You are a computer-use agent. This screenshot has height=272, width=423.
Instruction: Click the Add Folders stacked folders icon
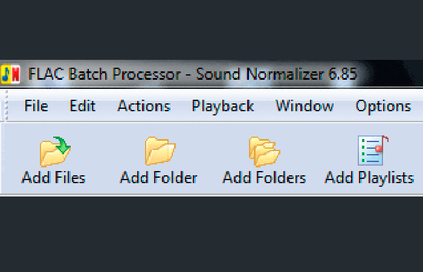(265, 152)
